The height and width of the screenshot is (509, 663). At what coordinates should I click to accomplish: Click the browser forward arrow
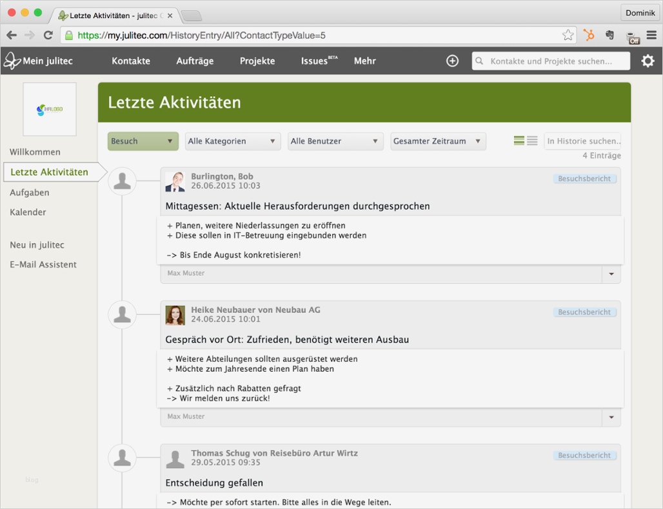(30, 35)
